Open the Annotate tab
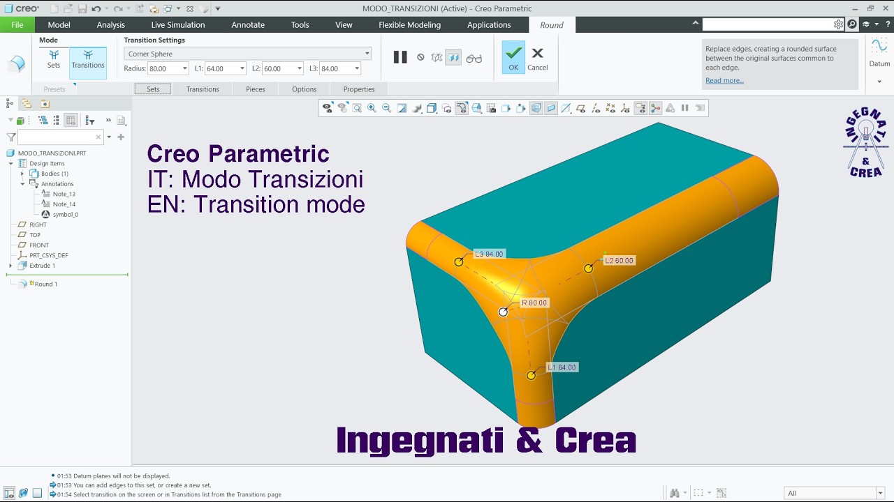Screen dimensions: 894x502 pyautogui.click(x=248, y=24)
